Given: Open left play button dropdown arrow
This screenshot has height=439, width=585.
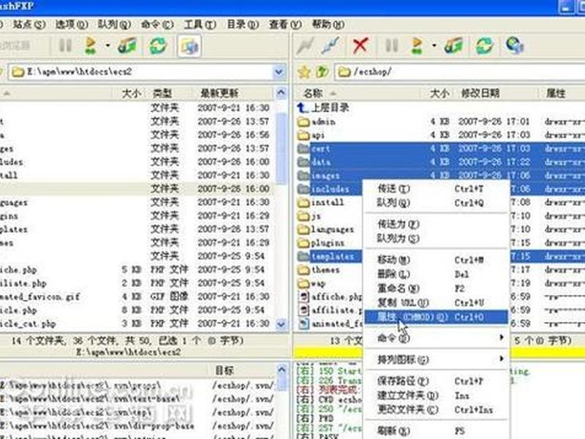Looking at the screenshot, I should [107, 46].
